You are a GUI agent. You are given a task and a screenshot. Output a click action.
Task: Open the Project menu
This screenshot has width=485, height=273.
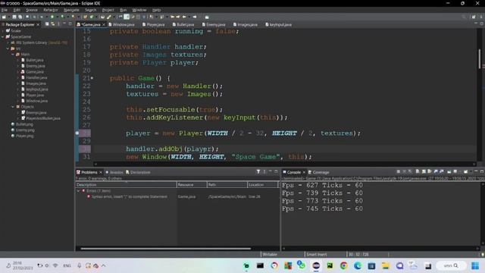tap(108, 10)
